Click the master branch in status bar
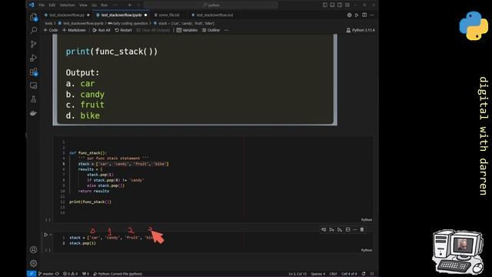This screenshot has width=492, height=277. tap(46, 274)
